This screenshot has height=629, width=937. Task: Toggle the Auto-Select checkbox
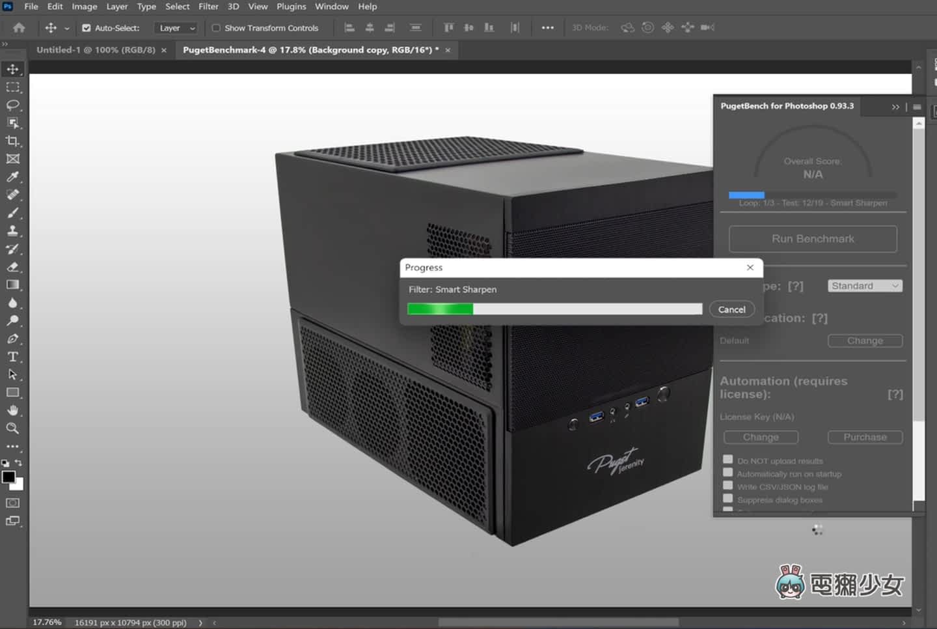[87, 28]
